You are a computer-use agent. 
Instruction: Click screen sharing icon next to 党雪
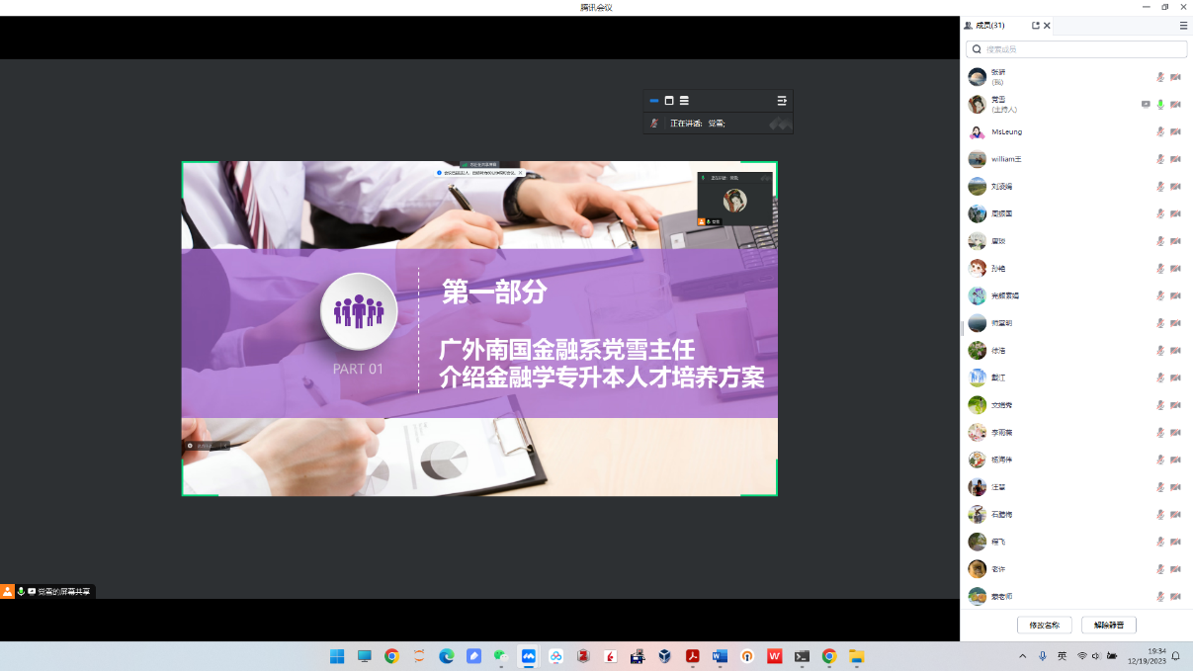[x=1146, y=104]
